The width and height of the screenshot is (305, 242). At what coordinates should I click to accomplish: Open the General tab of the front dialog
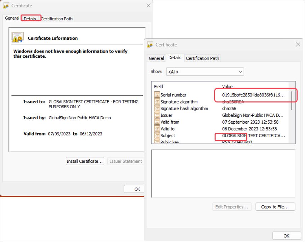[156, 58]
